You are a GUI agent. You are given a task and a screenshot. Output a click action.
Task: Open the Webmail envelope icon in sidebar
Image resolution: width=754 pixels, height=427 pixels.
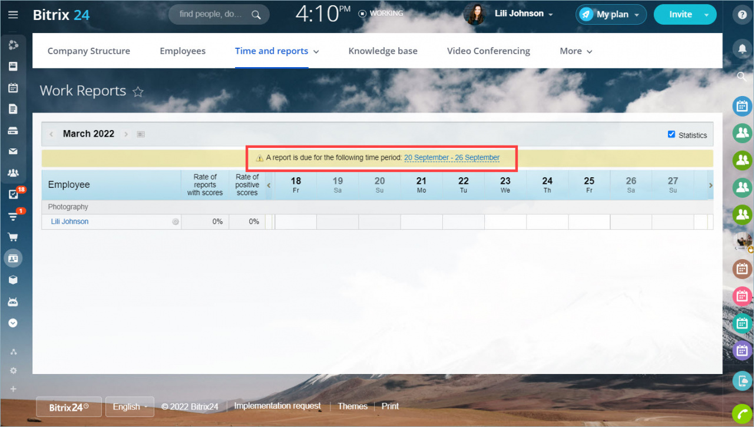click(13, 151)
